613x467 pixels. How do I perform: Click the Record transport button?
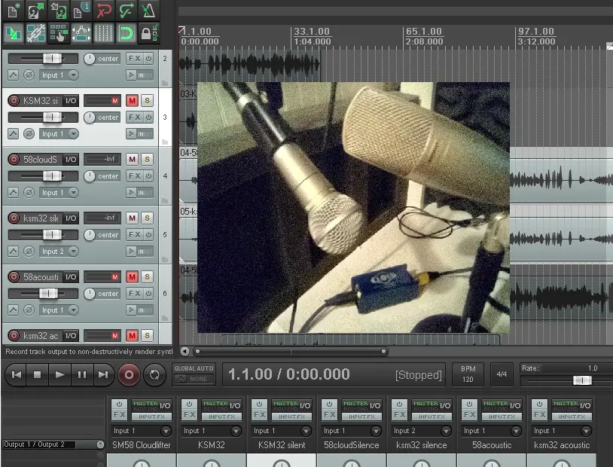129,374
